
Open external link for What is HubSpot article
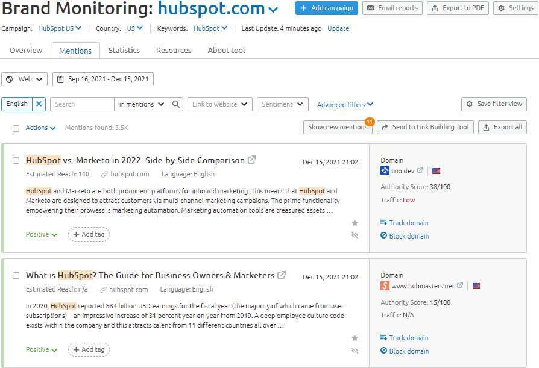tap(282, 275)
